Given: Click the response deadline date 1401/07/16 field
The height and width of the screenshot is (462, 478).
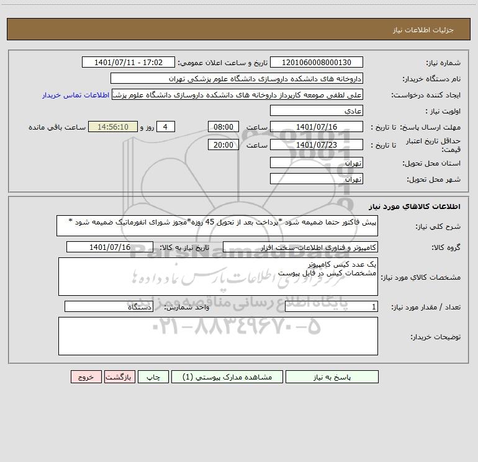Looking at the screenshot, I should click(317, 127).
